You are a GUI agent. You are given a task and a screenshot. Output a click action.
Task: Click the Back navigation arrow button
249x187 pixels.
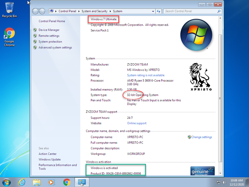(x=35, y=11)
